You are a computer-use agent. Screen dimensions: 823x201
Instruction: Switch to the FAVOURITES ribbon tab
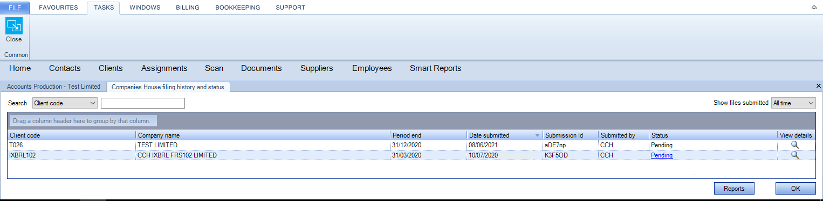(59, 8)
